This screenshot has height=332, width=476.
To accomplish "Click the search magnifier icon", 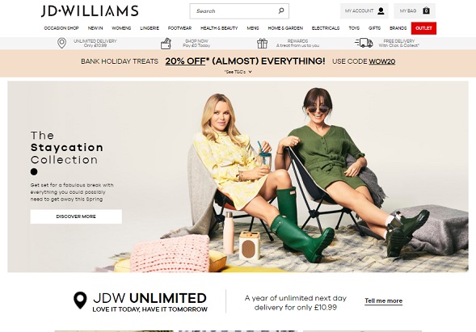I will point(281,11).
